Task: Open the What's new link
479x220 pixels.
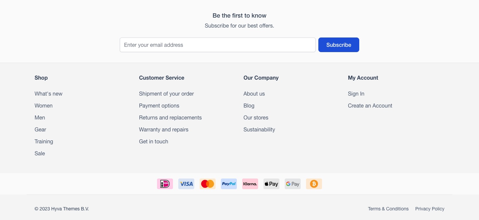Action: coord(49,94)
